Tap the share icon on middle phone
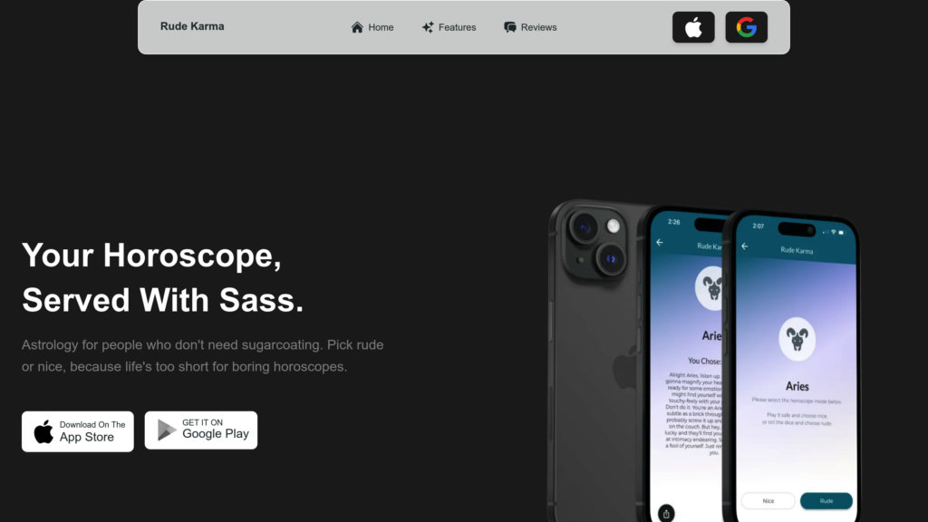928x522 pixels. click(666, 513)
